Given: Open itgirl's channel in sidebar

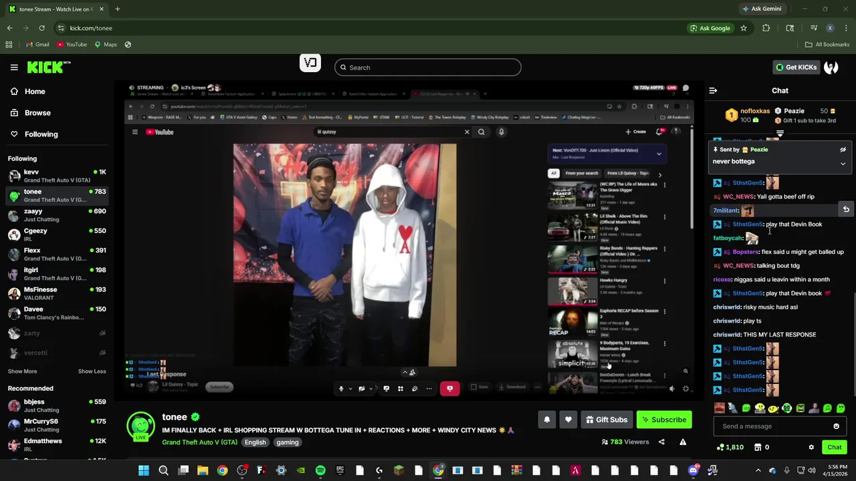Looking at the screenshot, I should click(57, 274).
